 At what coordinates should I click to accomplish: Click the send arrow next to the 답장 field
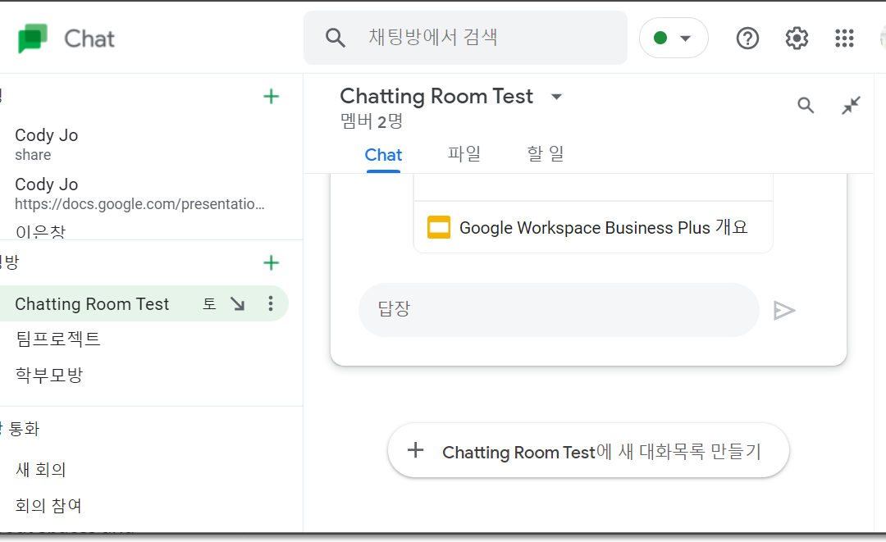pos(784,311)
